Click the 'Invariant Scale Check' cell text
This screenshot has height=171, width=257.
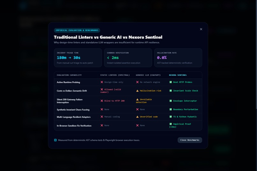tap(186, 91)
